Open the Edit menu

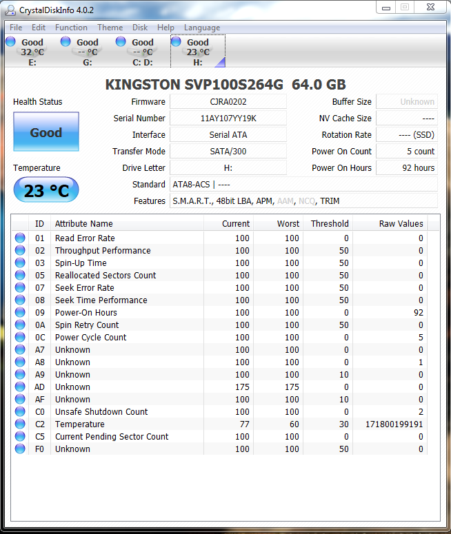(x=39, y=28)
